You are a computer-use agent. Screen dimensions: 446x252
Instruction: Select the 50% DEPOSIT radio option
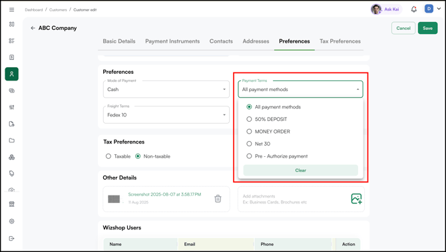pyautogui.click(x=249, y=119)
